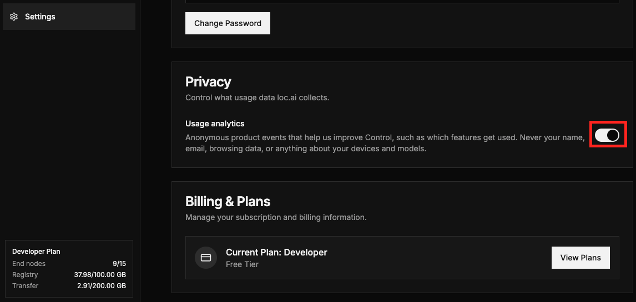Turn off the Usage analytics switch

tap(607, 135)
